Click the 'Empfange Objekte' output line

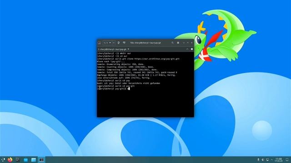(x=136, y=75)
